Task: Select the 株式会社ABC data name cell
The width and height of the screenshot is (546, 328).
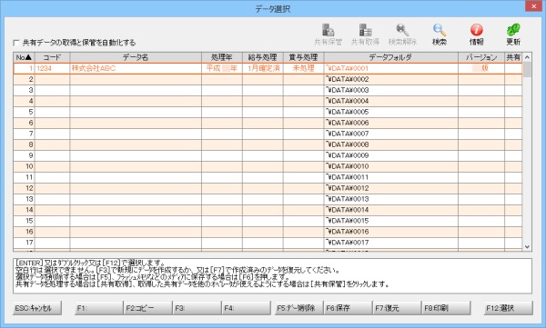Action: click(136, 68)
